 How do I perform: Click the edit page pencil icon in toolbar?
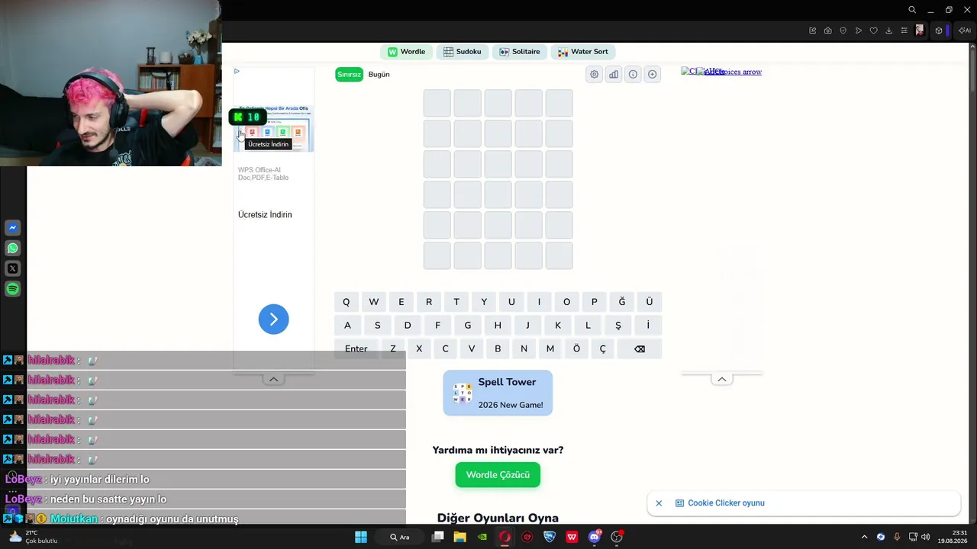pos(812,30)
